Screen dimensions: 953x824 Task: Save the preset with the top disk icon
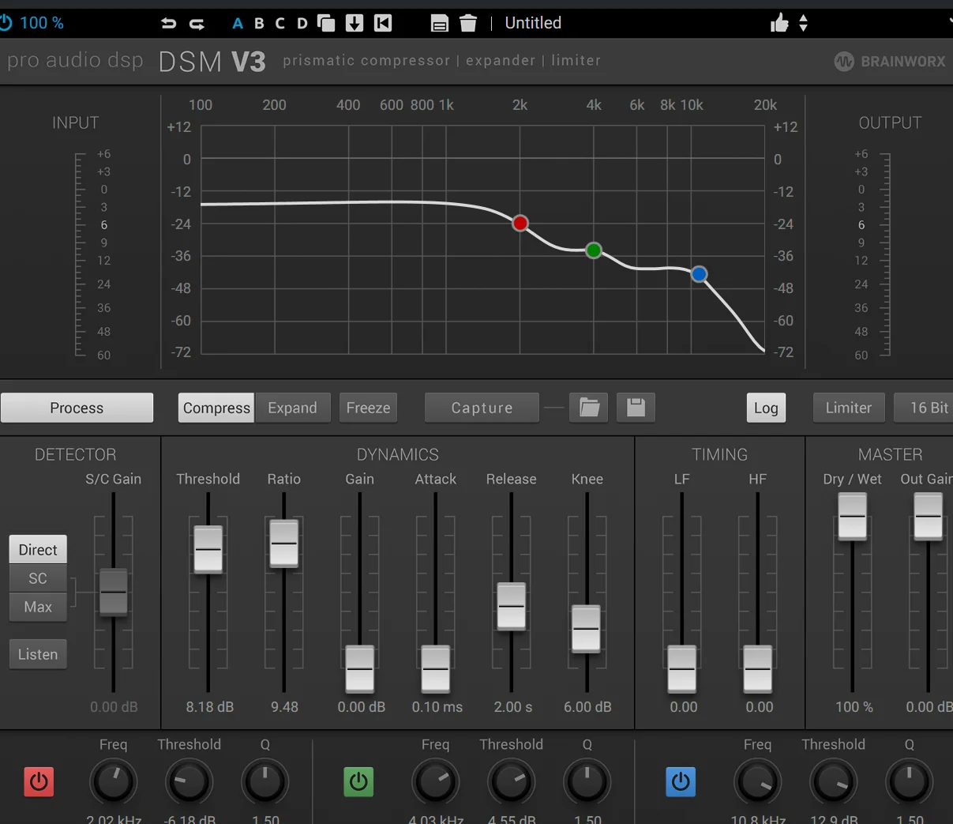(440, 24)
